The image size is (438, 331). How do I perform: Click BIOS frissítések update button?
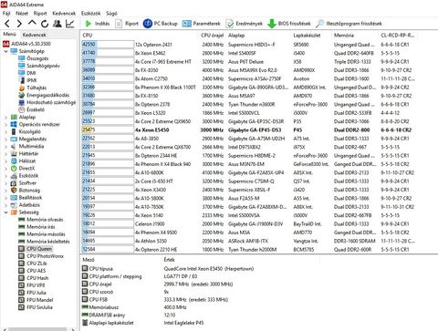tap(289, 24)
